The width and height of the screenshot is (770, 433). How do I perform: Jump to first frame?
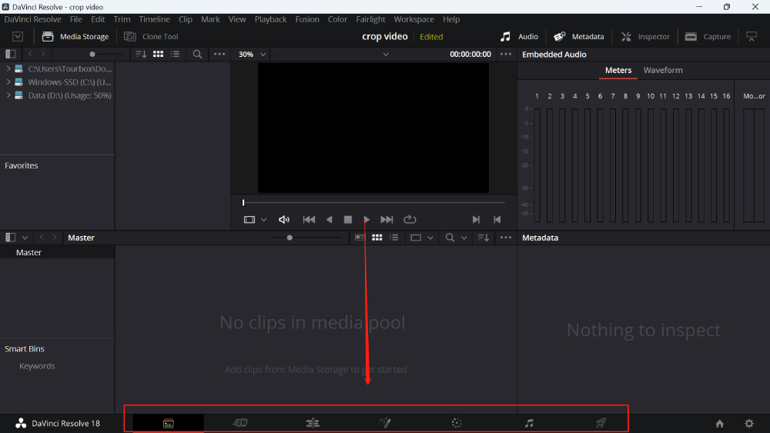pyautogui.click(x=309, y=220)
